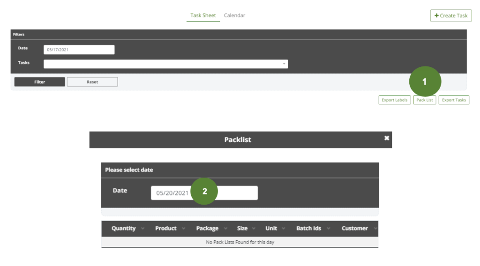The height and width of the screenshot is (266, 480).
Task: Switch to the Calendar tab
Action: (x=234, y=15)
